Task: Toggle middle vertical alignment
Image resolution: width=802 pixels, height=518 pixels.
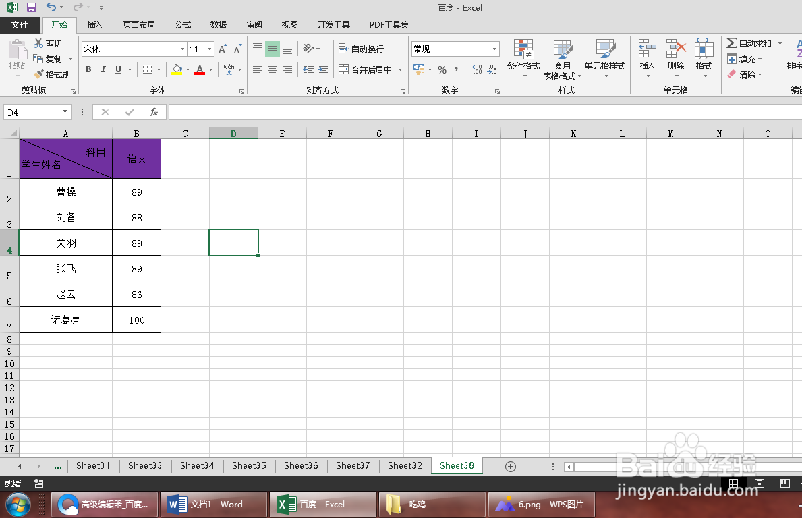Action: pyautogui.click(x=273, y=49)
